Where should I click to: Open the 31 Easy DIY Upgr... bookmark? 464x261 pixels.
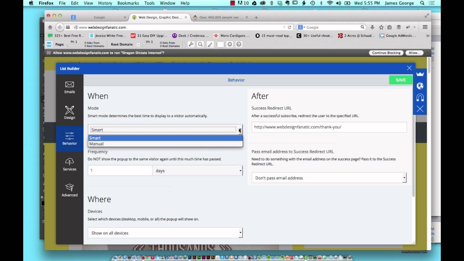[x=149, y=36]
